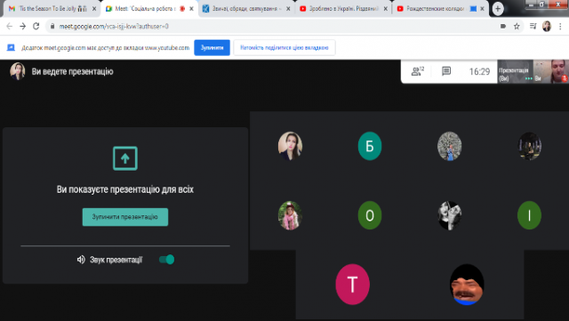Image resolution: width=569 pixels, height=321 pixels.
Task: Click Зупинити презентацію button
Action: pyautogui.click(x=124, y=217)
